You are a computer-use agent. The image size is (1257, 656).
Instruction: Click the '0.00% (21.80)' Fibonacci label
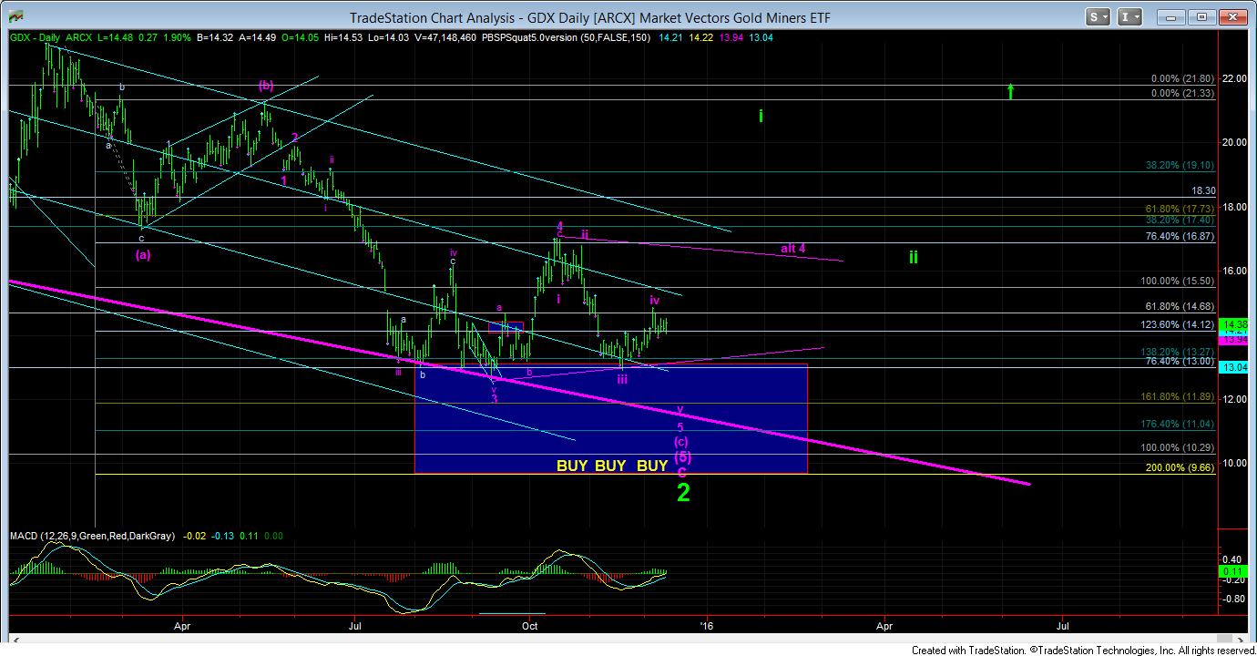pos(1183,79)
